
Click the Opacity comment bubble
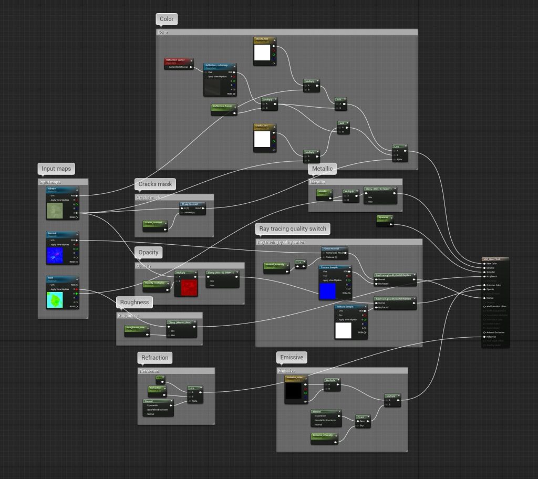[148, 252]
